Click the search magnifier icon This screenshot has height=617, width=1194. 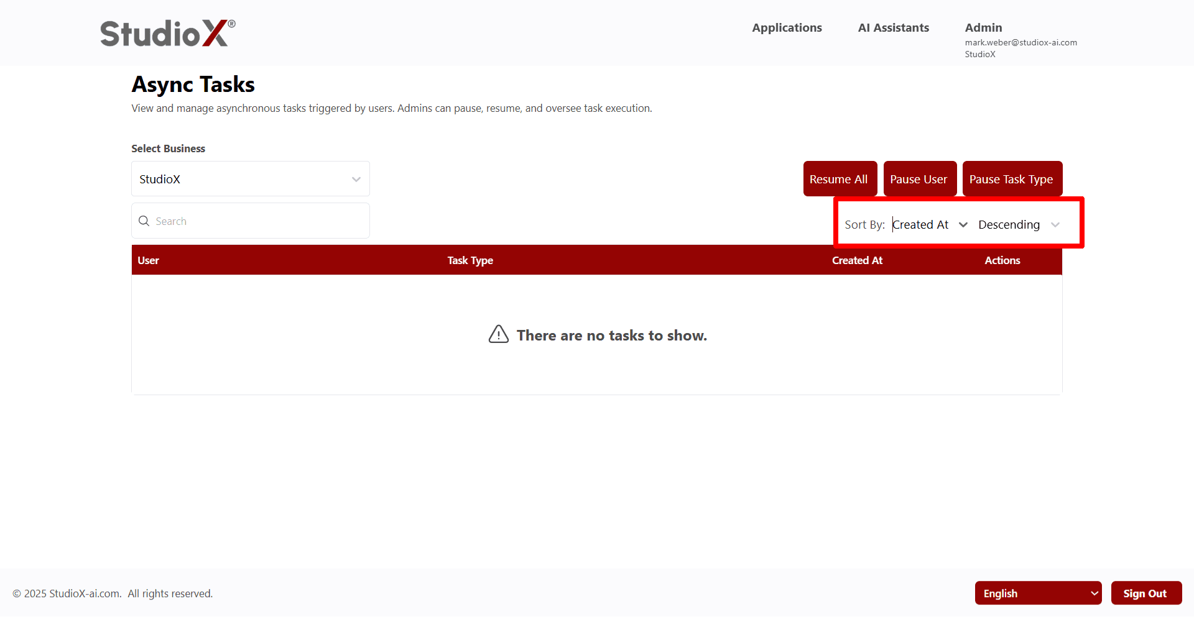pyautogui.click(x=144, y=221)
